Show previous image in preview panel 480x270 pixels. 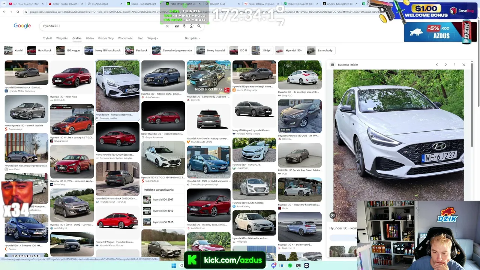(437, 64)
